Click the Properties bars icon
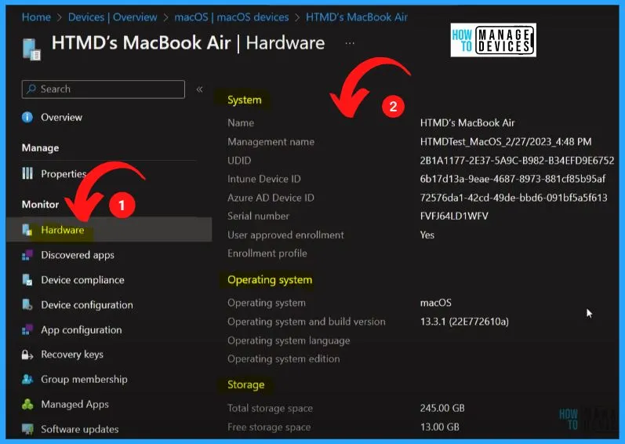 pyautogui.click(x=27, y=173)
